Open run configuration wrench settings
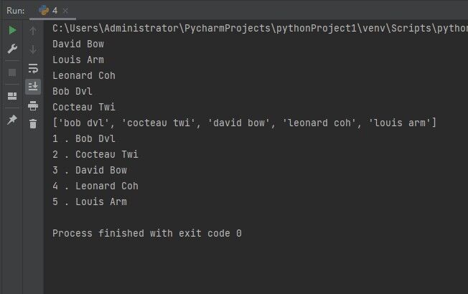The height and width of the screenshot is (294, 468). 12,49
